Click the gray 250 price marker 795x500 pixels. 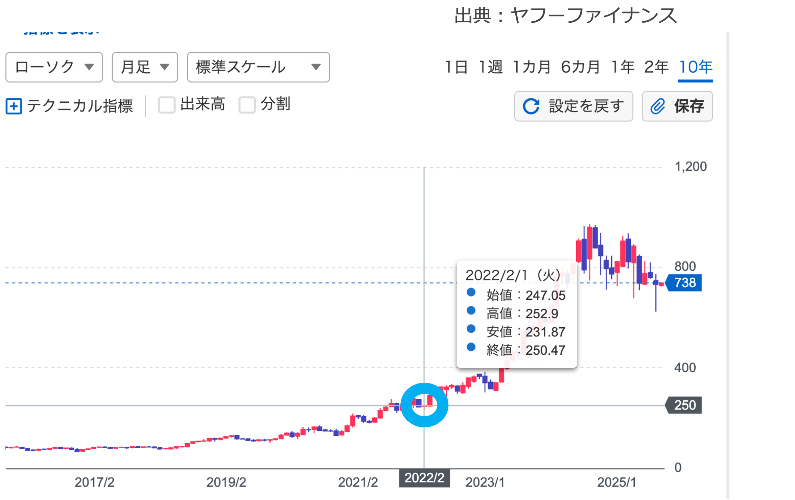click(684, 405)
